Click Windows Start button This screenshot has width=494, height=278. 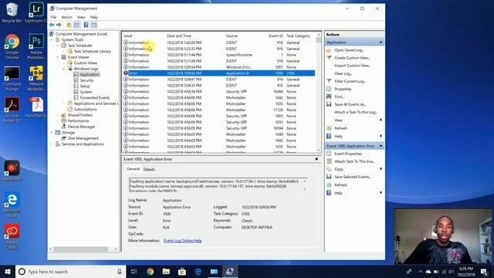tap(8, 271)
